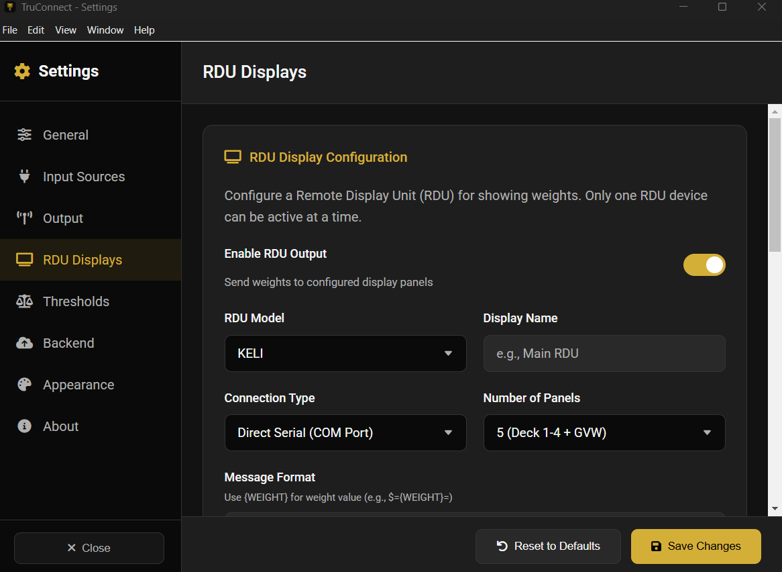782x572 pixels.
Task: Open the RDU Model dropdown showing KELI
Action: tap(345, 353)
